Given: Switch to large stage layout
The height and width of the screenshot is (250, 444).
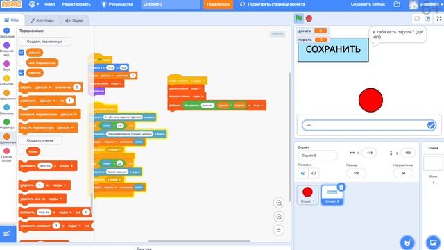Looking at the screenshot, I should (x=427, y=19).
